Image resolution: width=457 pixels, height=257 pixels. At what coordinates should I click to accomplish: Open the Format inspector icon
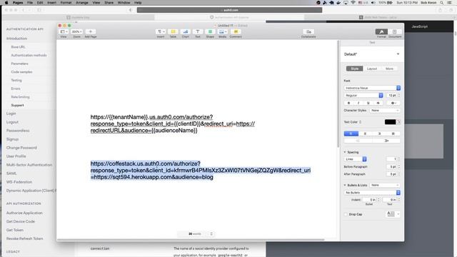[x=381, y=31]
